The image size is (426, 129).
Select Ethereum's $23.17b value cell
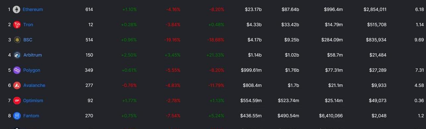(x=253, y=10)
